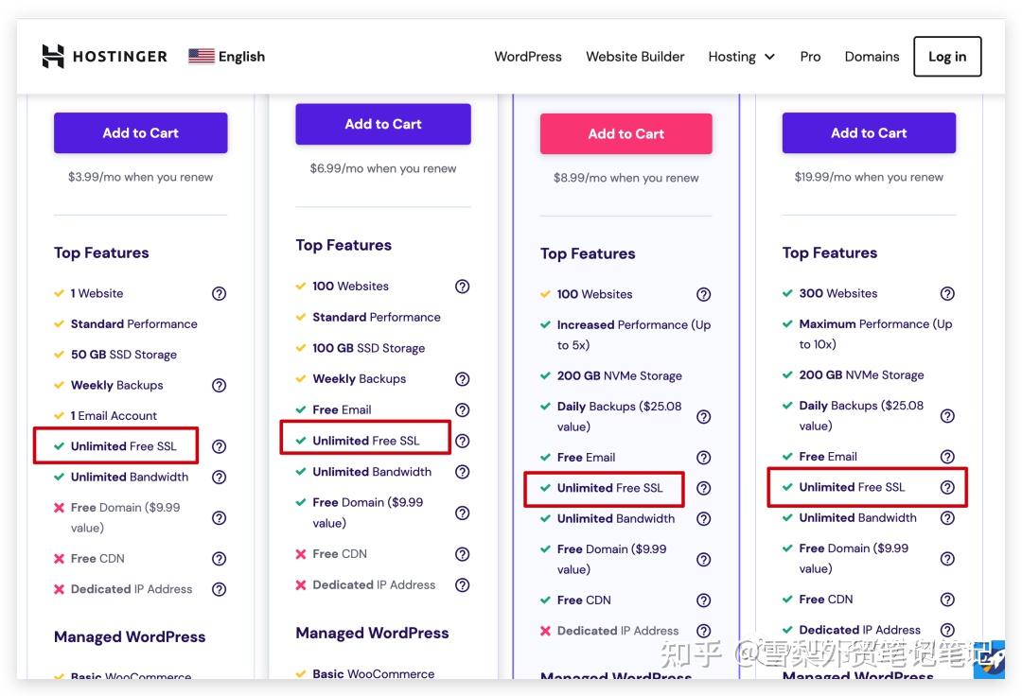1022x696 pixels.
Task: Click Pro link in navigation bar
Action: (x=810, y=57)
